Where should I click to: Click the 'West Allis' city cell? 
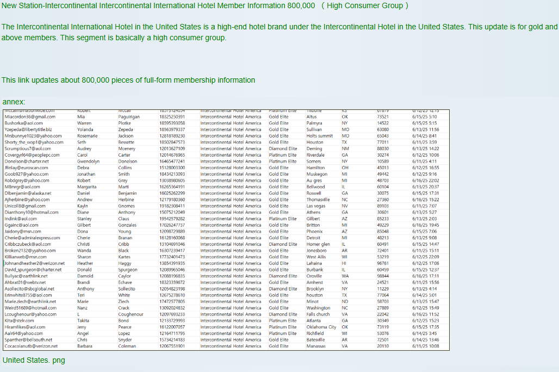pos(316,257)
